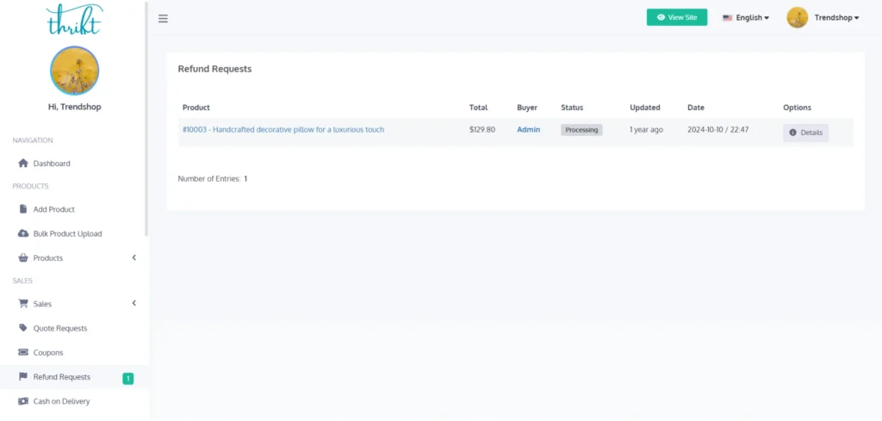Image resolution: width=882 pixels, height=421 pixels.
Task: Click the hamburger menu icon to toggle sidebar
Action: tap(163, 18)
